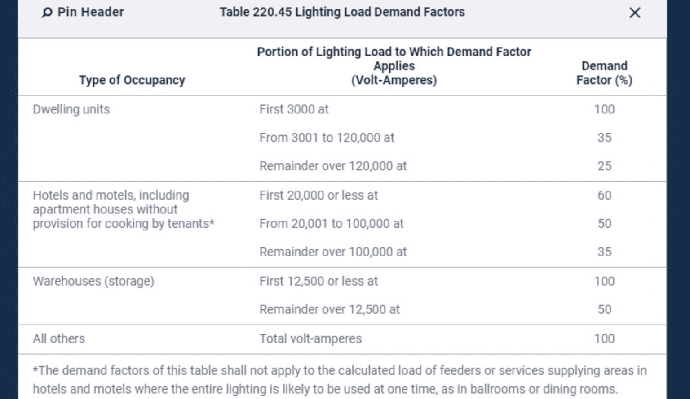This screenshot has height=399, width=690.
Task: Select the From 3001 to 120,000 at row
Action: point(327,138)
